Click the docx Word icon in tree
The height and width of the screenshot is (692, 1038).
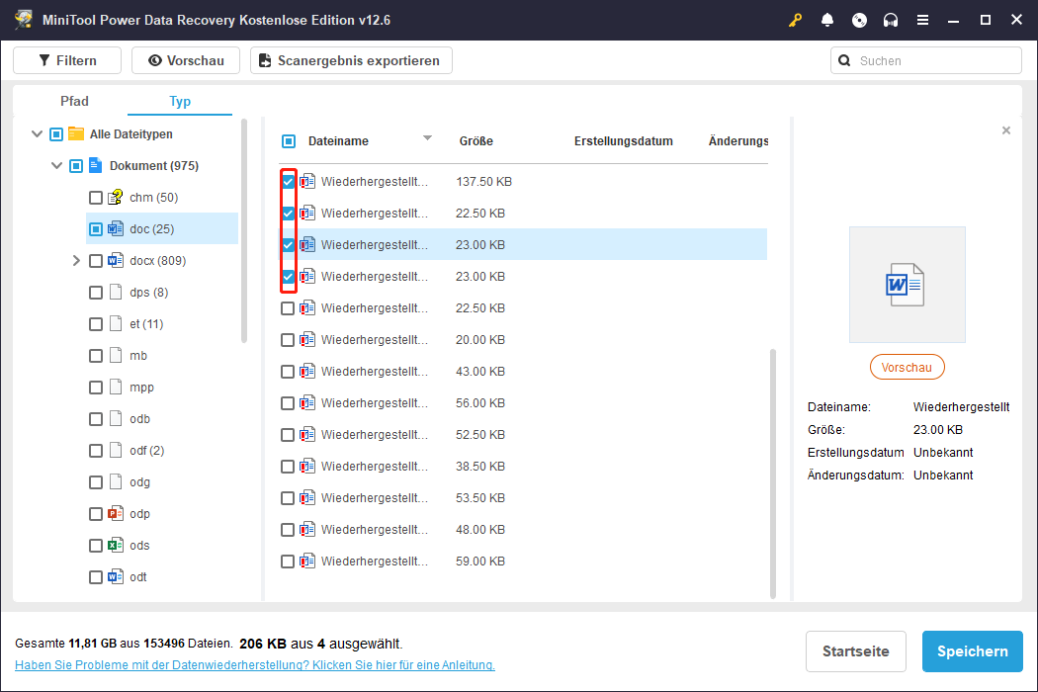tap(116, 261)
